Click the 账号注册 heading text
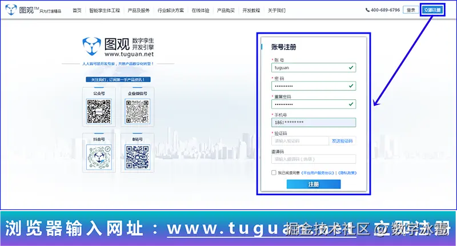The image size is (457, 246). (283, 47)
